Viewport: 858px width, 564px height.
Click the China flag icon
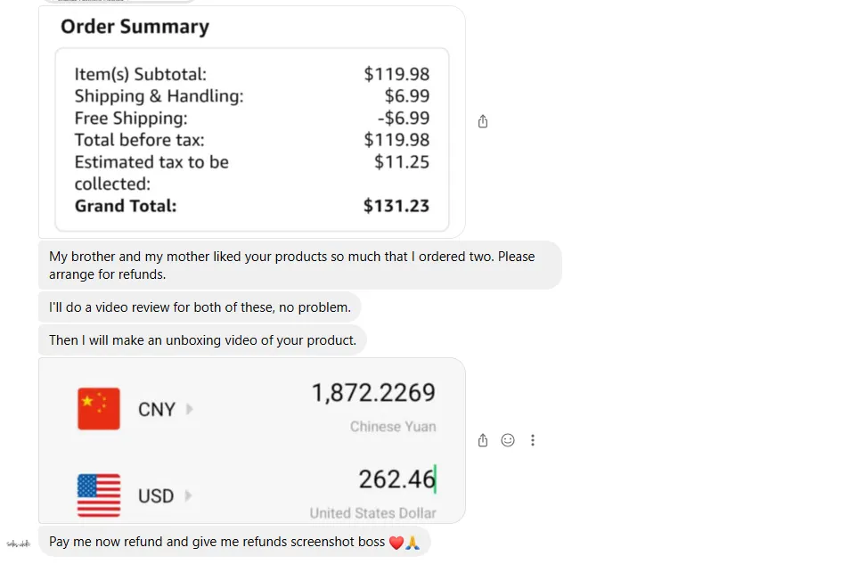click(x=99, y=409)
